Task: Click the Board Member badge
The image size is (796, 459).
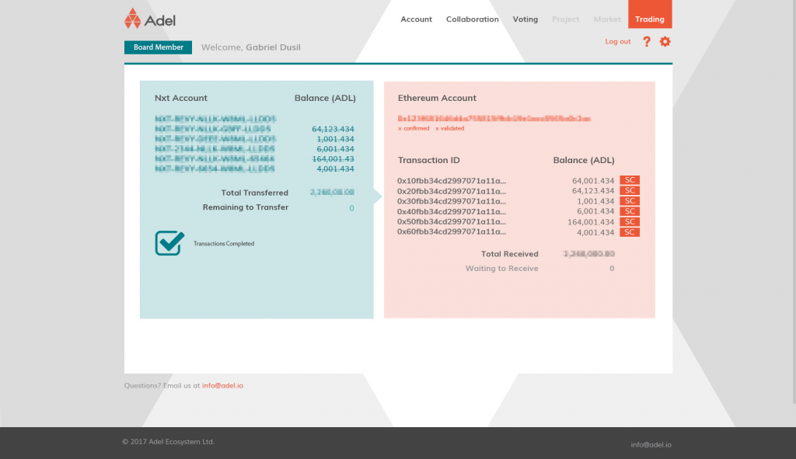Action: tap(159, 47)
